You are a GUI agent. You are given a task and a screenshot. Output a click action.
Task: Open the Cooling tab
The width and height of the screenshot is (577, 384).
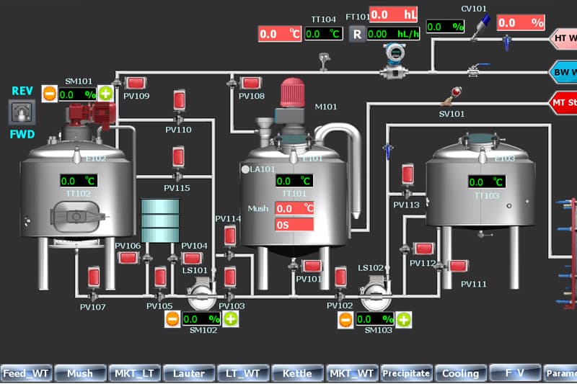(460, 373)
